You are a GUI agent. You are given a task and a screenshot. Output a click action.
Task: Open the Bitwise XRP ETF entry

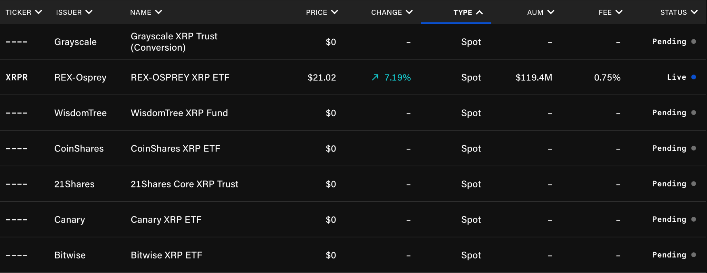click(166, 255)
